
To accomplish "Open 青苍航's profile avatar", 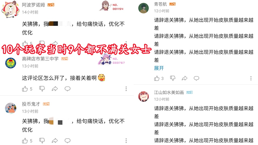I will point(144,8).
